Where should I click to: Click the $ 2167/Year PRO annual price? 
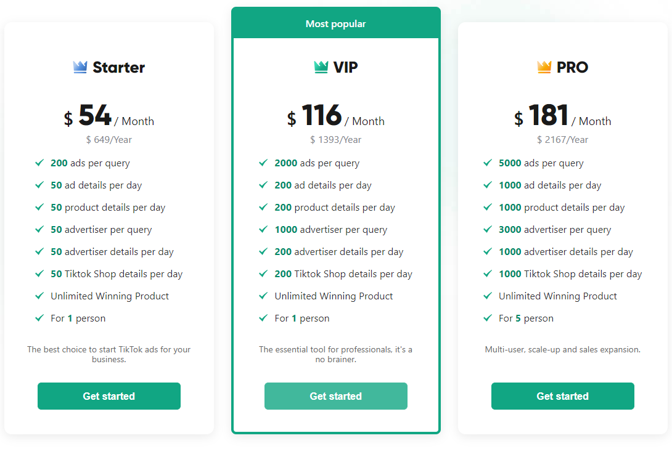(562, 140)
